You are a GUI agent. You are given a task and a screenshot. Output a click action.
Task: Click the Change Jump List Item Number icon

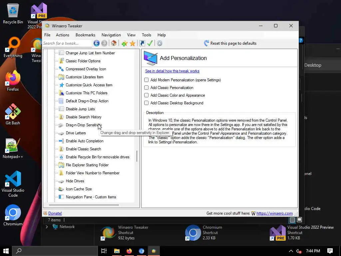pyautogui.click(x=61, y=53)
